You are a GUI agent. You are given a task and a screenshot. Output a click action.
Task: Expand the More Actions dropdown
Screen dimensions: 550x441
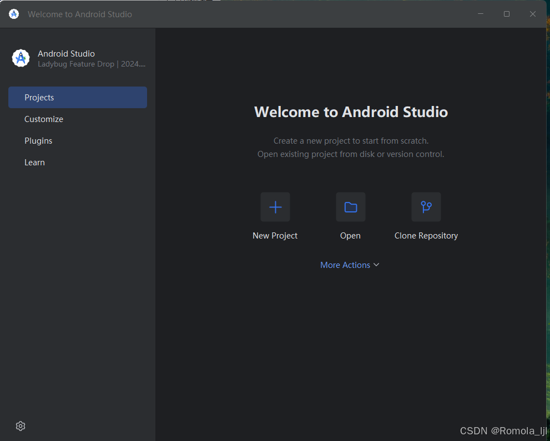click(350, 265)
